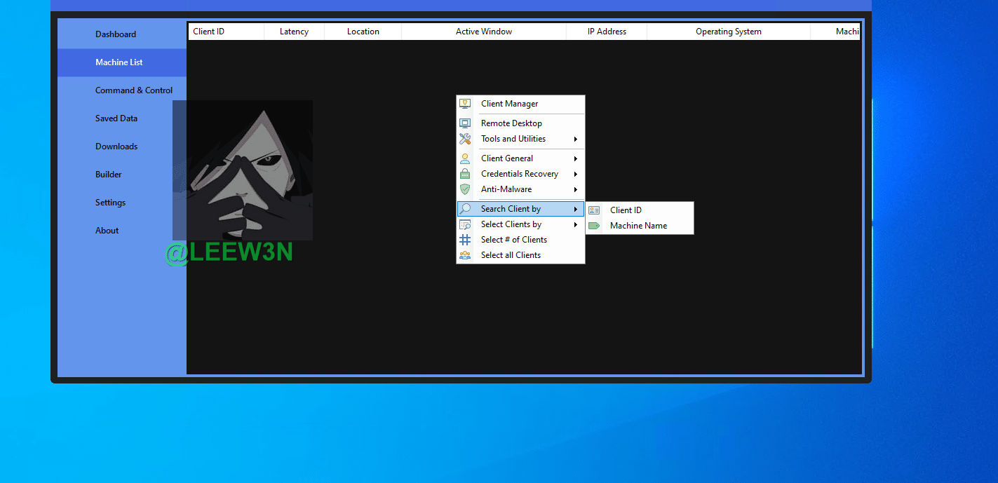Sort by the Latency column header
The image size is (998, 483).
click(x=294, y=32)
